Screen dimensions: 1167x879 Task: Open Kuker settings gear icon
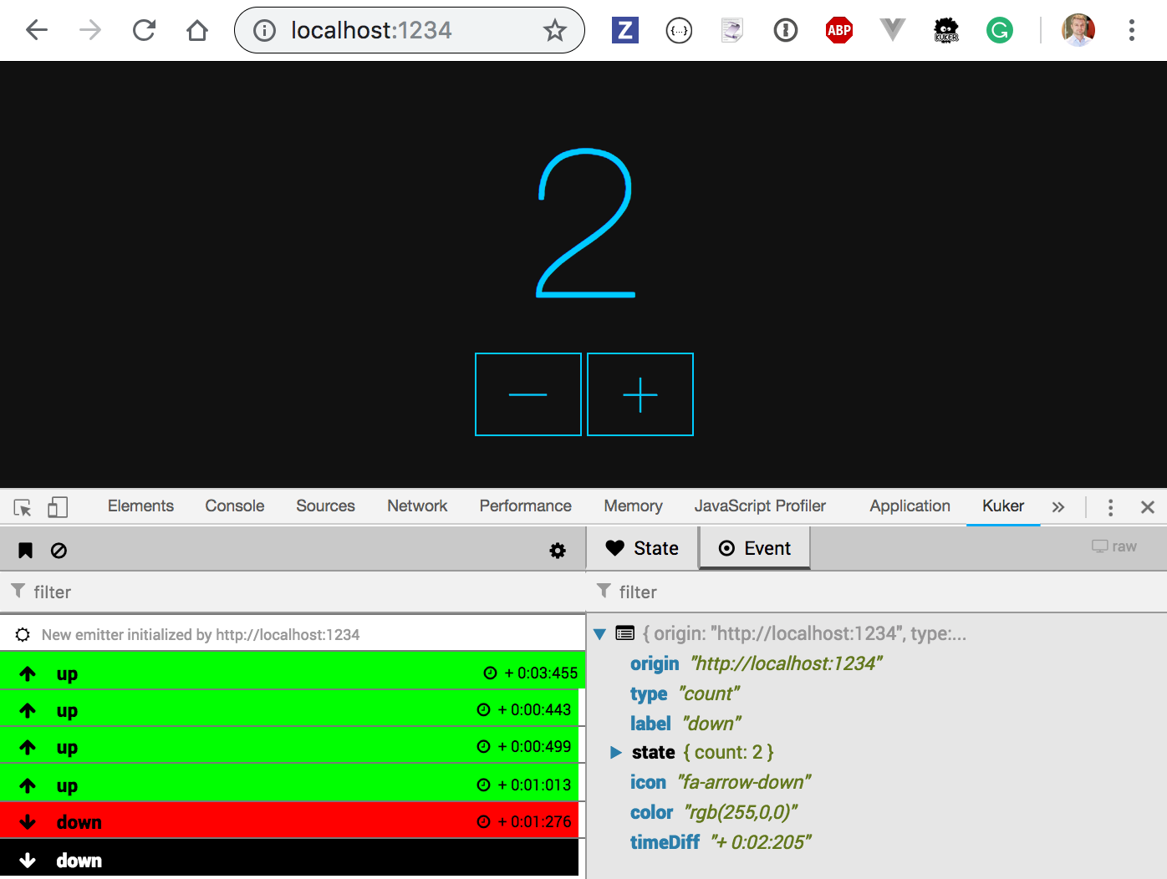click(x=558, y=551)
